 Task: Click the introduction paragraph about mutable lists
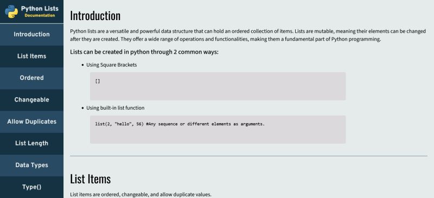[x=248, y=35]
